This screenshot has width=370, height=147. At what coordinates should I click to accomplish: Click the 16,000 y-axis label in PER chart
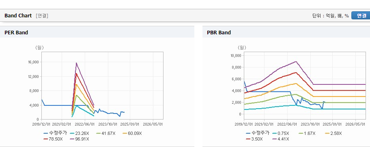(x=34, y=62)
